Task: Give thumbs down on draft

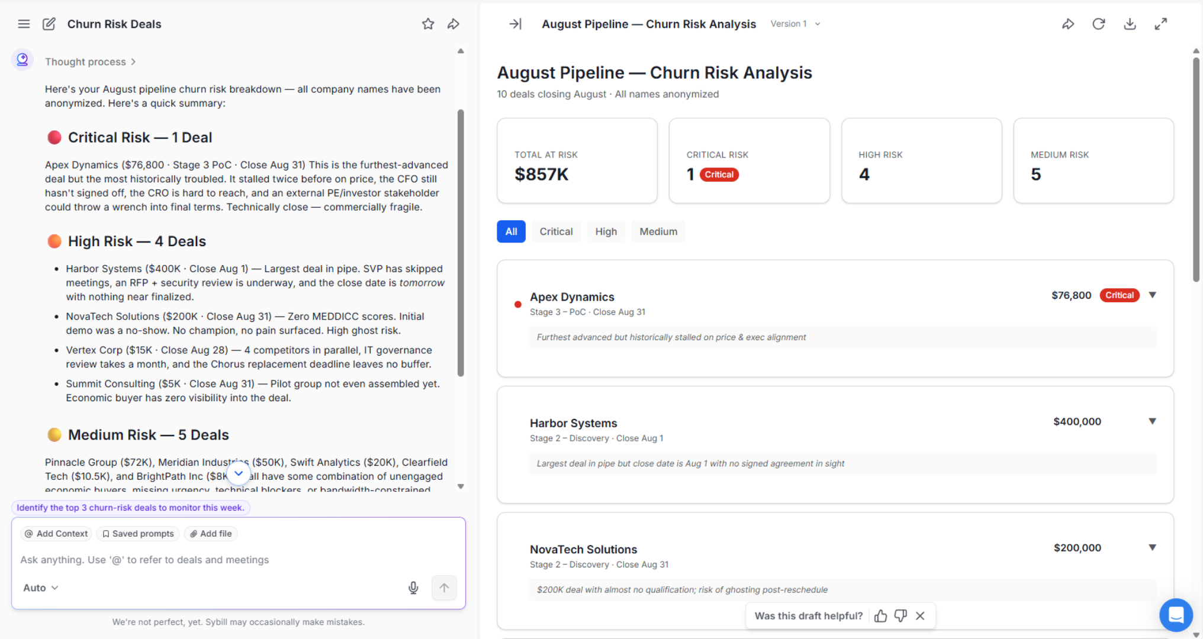Action: (900, 616)
